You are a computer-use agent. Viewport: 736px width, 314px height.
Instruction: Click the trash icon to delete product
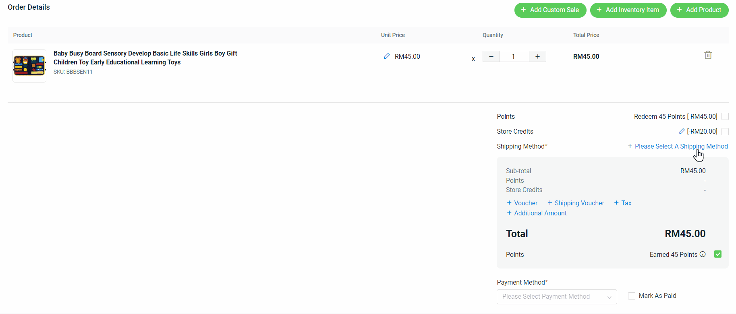click(x=708, y=55)
